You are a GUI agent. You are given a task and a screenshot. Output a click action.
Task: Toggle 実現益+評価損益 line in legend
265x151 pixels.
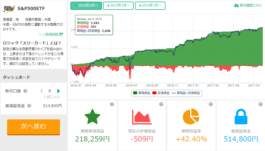(x=186, y=93)
